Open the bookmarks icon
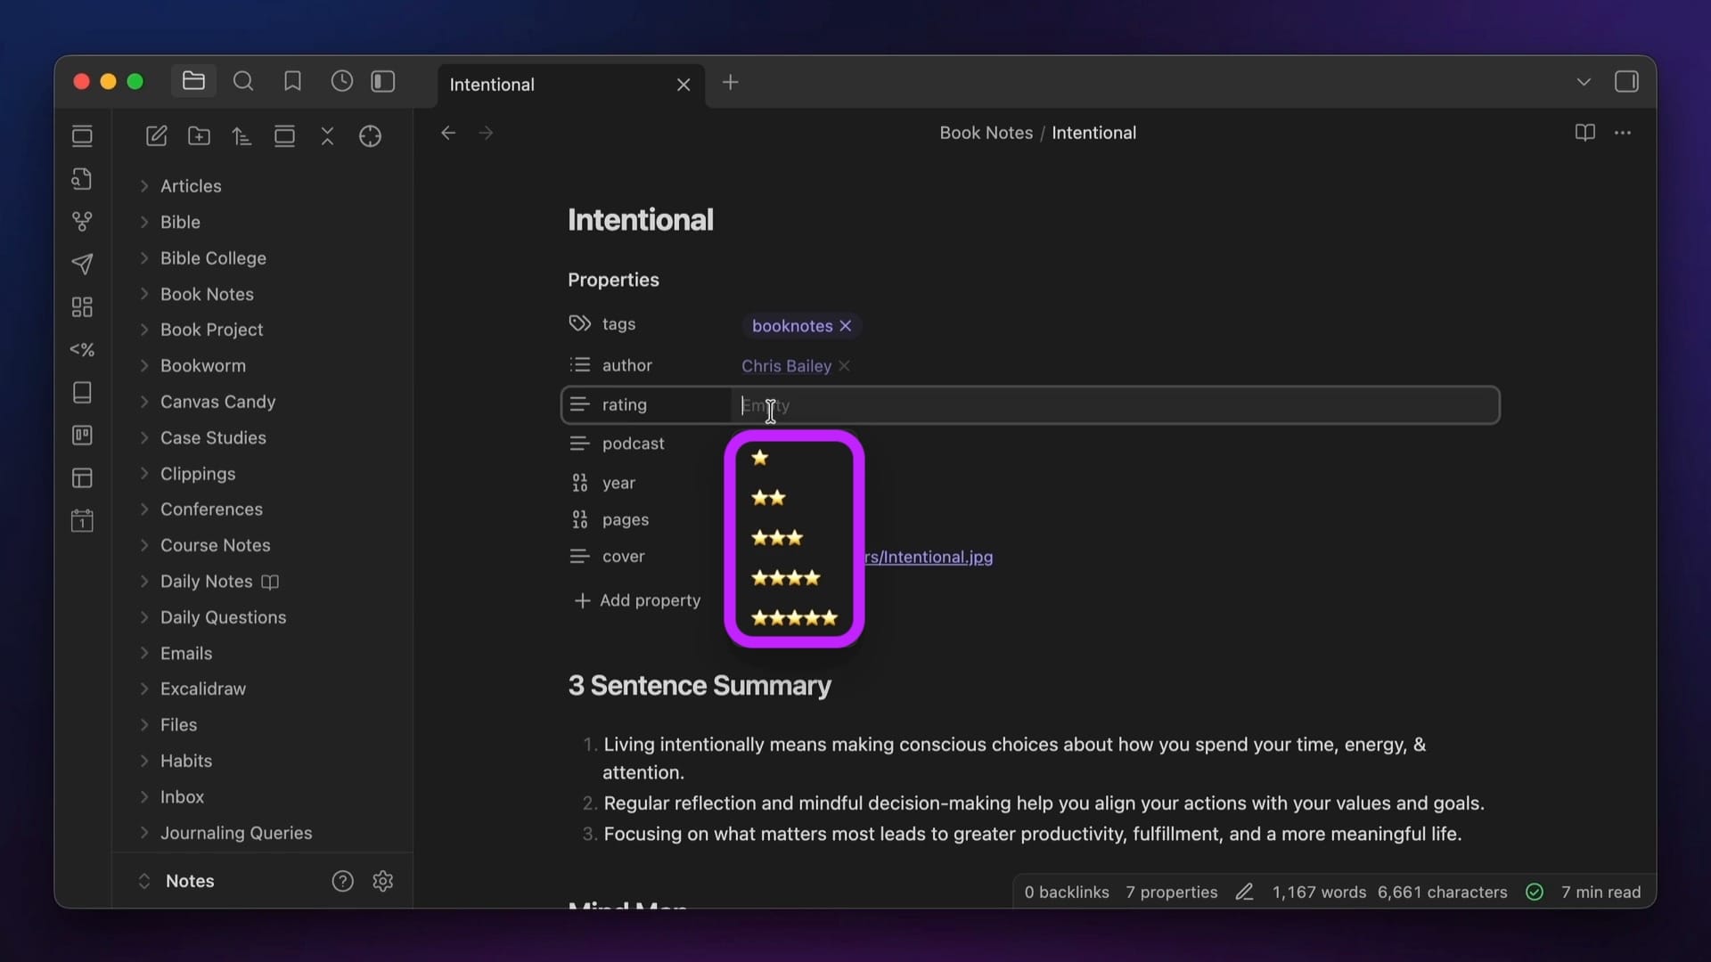 pyautogui.click(x=292, y=82)
